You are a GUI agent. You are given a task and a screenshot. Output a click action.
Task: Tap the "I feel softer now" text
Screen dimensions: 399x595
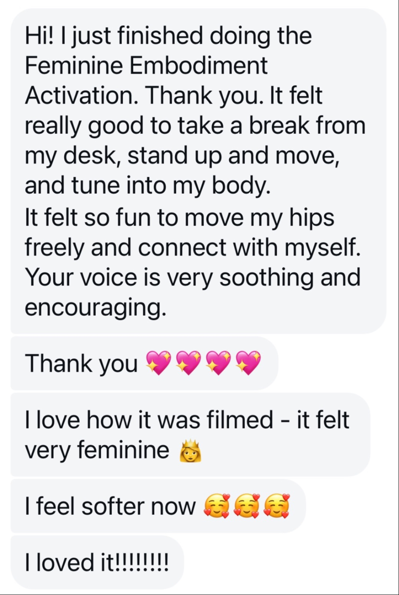[110, 507]
